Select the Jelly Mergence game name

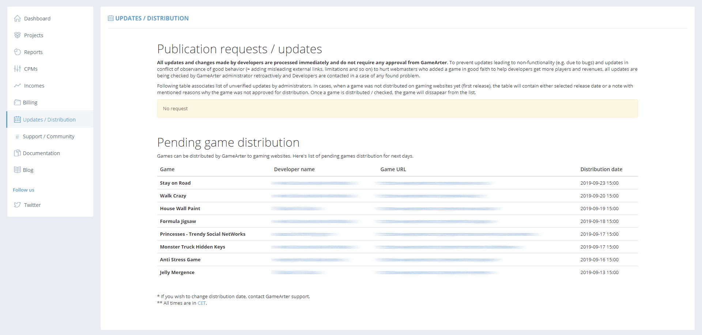tap(177, 272)
